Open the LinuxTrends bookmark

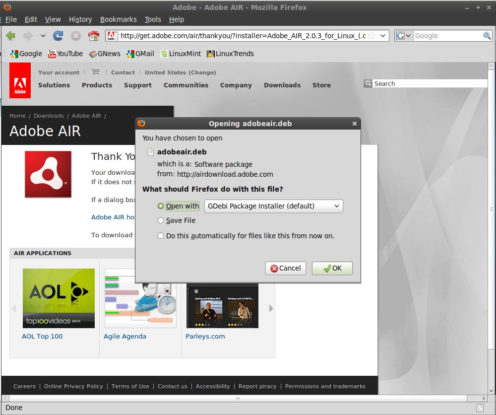(x=230, y=54)
